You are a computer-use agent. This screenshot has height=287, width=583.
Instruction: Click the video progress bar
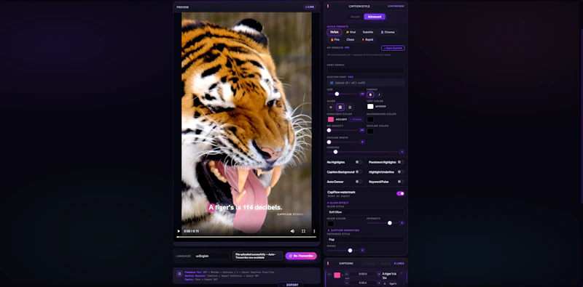pos(246,237)
